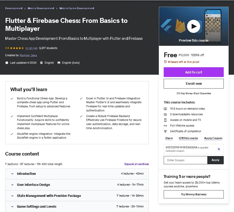Open Mobile Game Development breadcrumb
The width and height of the screenshot is (234, 212).
(77, 8)
